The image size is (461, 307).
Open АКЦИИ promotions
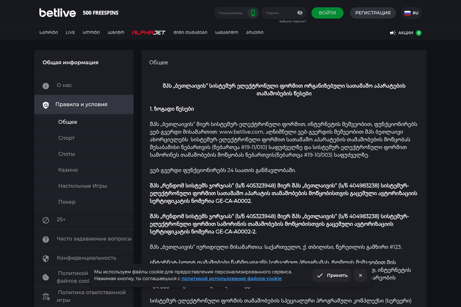pyautogui.click(x=406, y=33)
